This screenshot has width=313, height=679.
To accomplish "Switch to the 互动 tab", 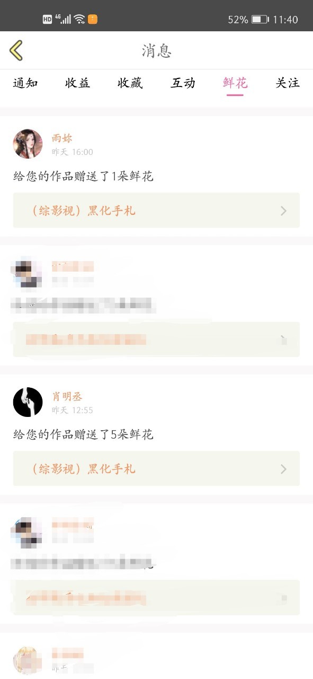I will [x=183, y=83].
